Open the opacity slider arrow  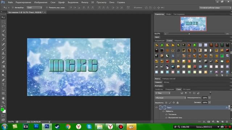210,98
